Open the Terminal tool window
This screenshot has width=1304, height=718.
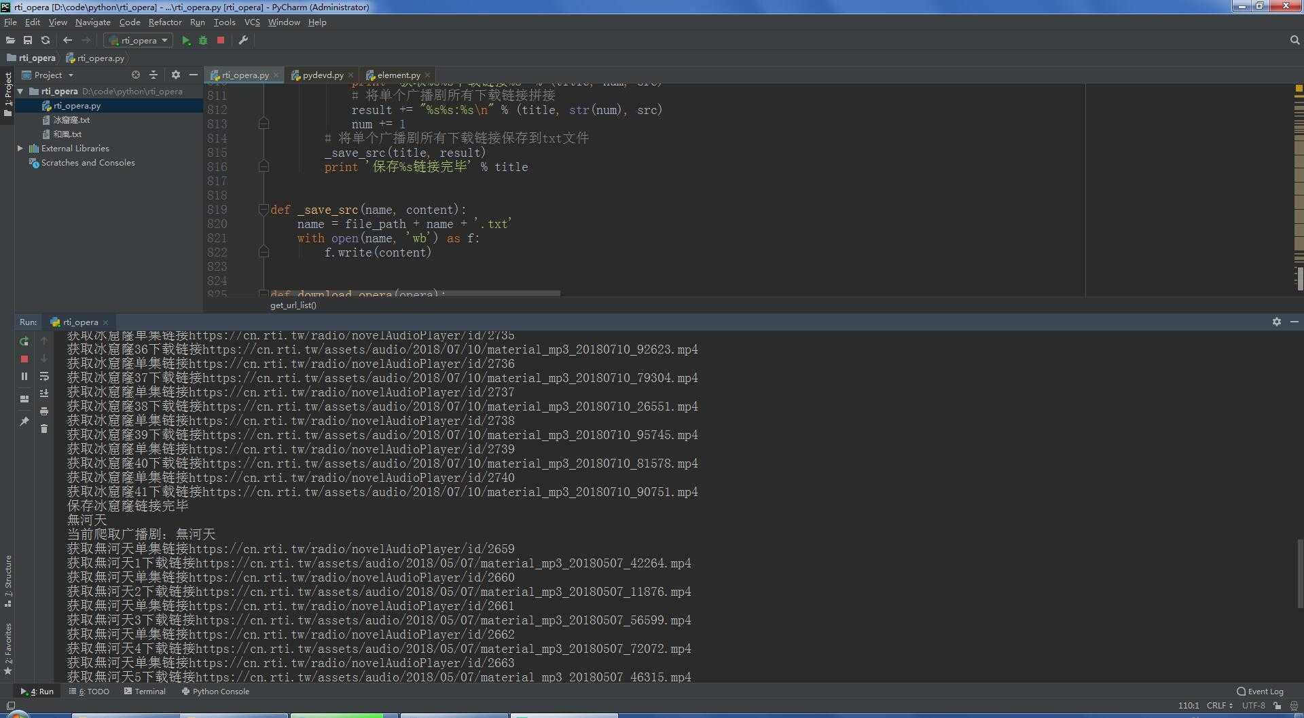coord(145,692)
